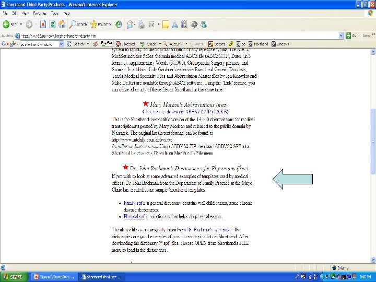The image size is (376, 282).
Task: Expand the Links toolbar chevron
Action: click(373, 34)
